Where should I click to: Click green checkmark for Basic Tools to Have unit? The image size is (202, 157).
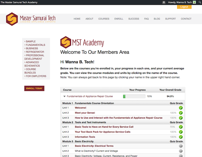pos(181,127)
